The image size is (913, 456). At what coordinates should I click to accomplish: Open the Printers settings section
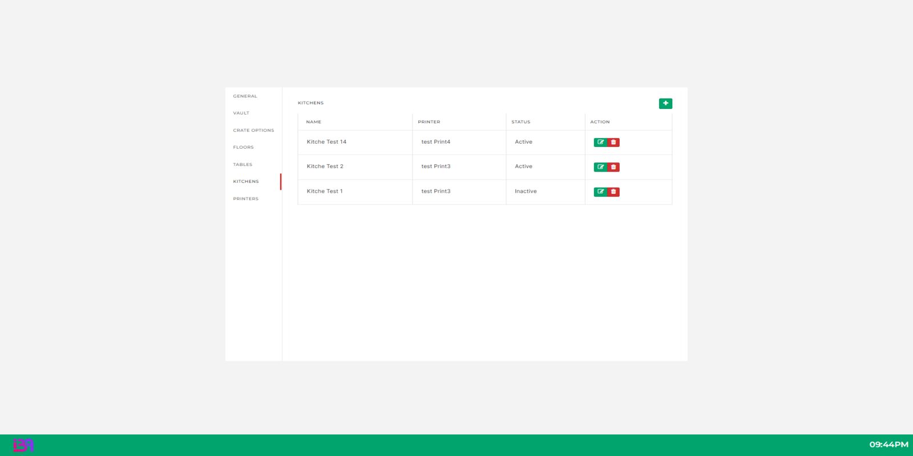pyautogui.click(x=245, y=199)
